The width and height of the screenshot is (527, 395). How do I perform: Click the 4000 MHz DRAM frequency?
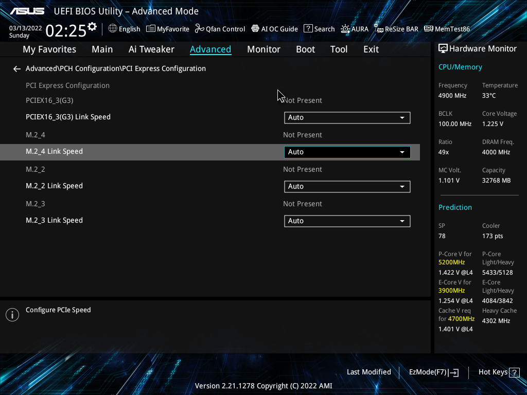tap(496, 152)
